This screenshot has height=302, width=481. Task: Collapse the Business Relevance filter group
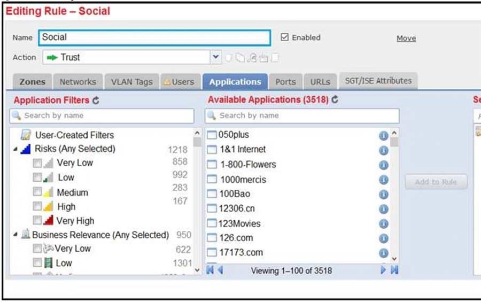(15, 235)
